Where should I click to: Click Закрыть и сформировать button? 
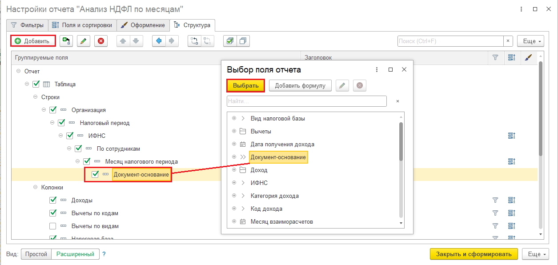tap(474, 254)
